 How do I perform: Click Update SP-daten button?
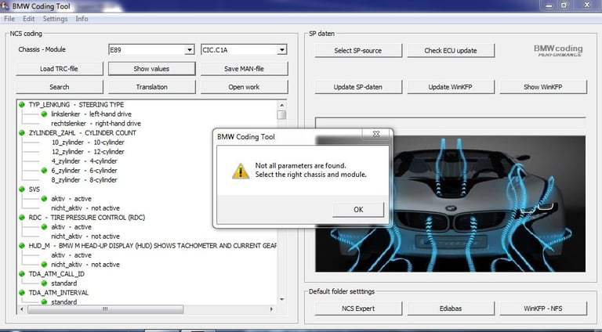[357, 87]
